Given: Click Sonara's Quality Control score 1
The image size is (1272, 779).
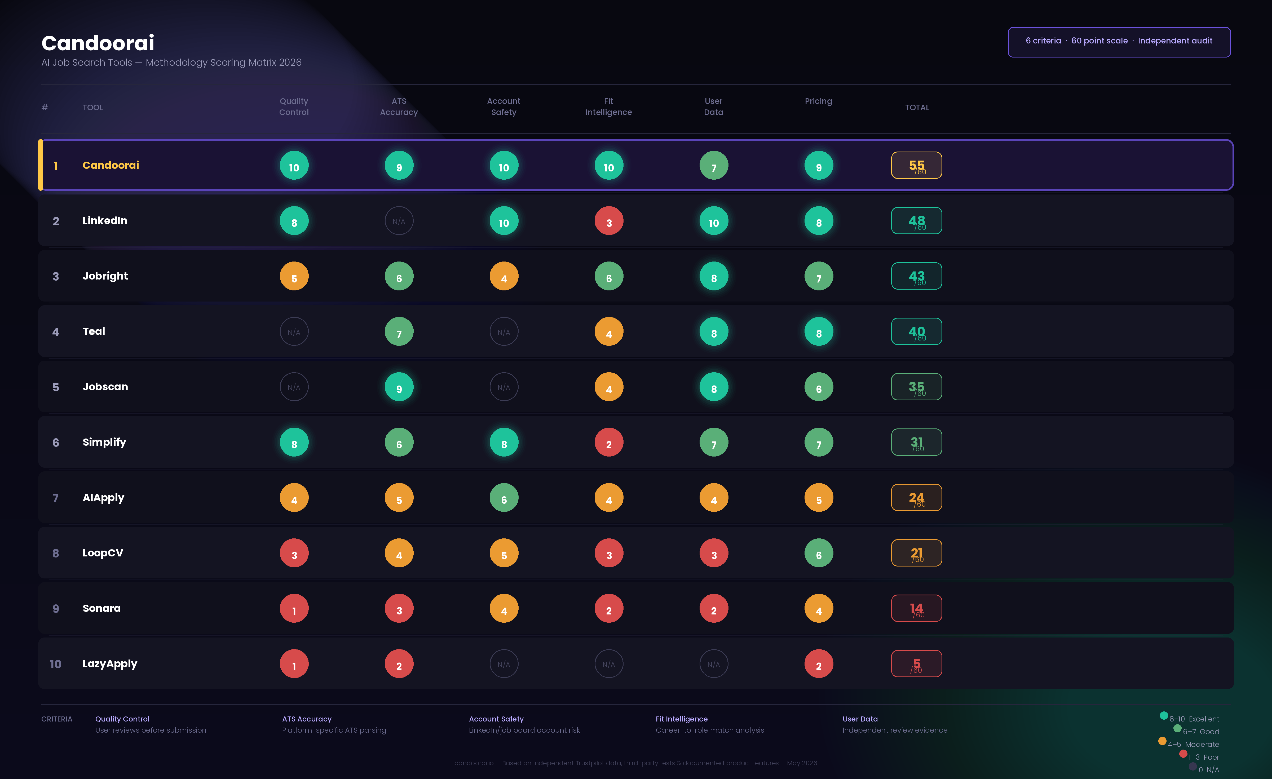Looking at the screenshot, I should pos(294,609).
